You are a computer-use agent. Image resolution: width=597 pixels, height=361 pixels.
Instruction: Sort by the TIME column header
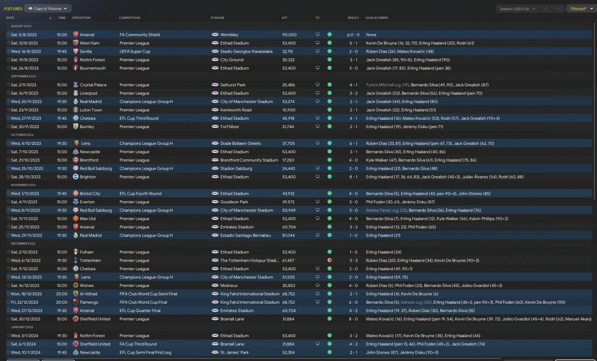(x=62, y=18)
